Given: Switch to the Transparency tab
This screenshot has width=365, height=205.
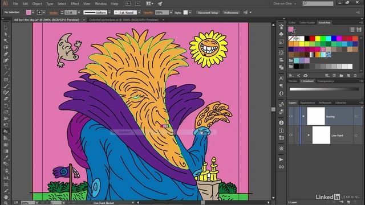Looking at the screenshot, I should [326, 81].
